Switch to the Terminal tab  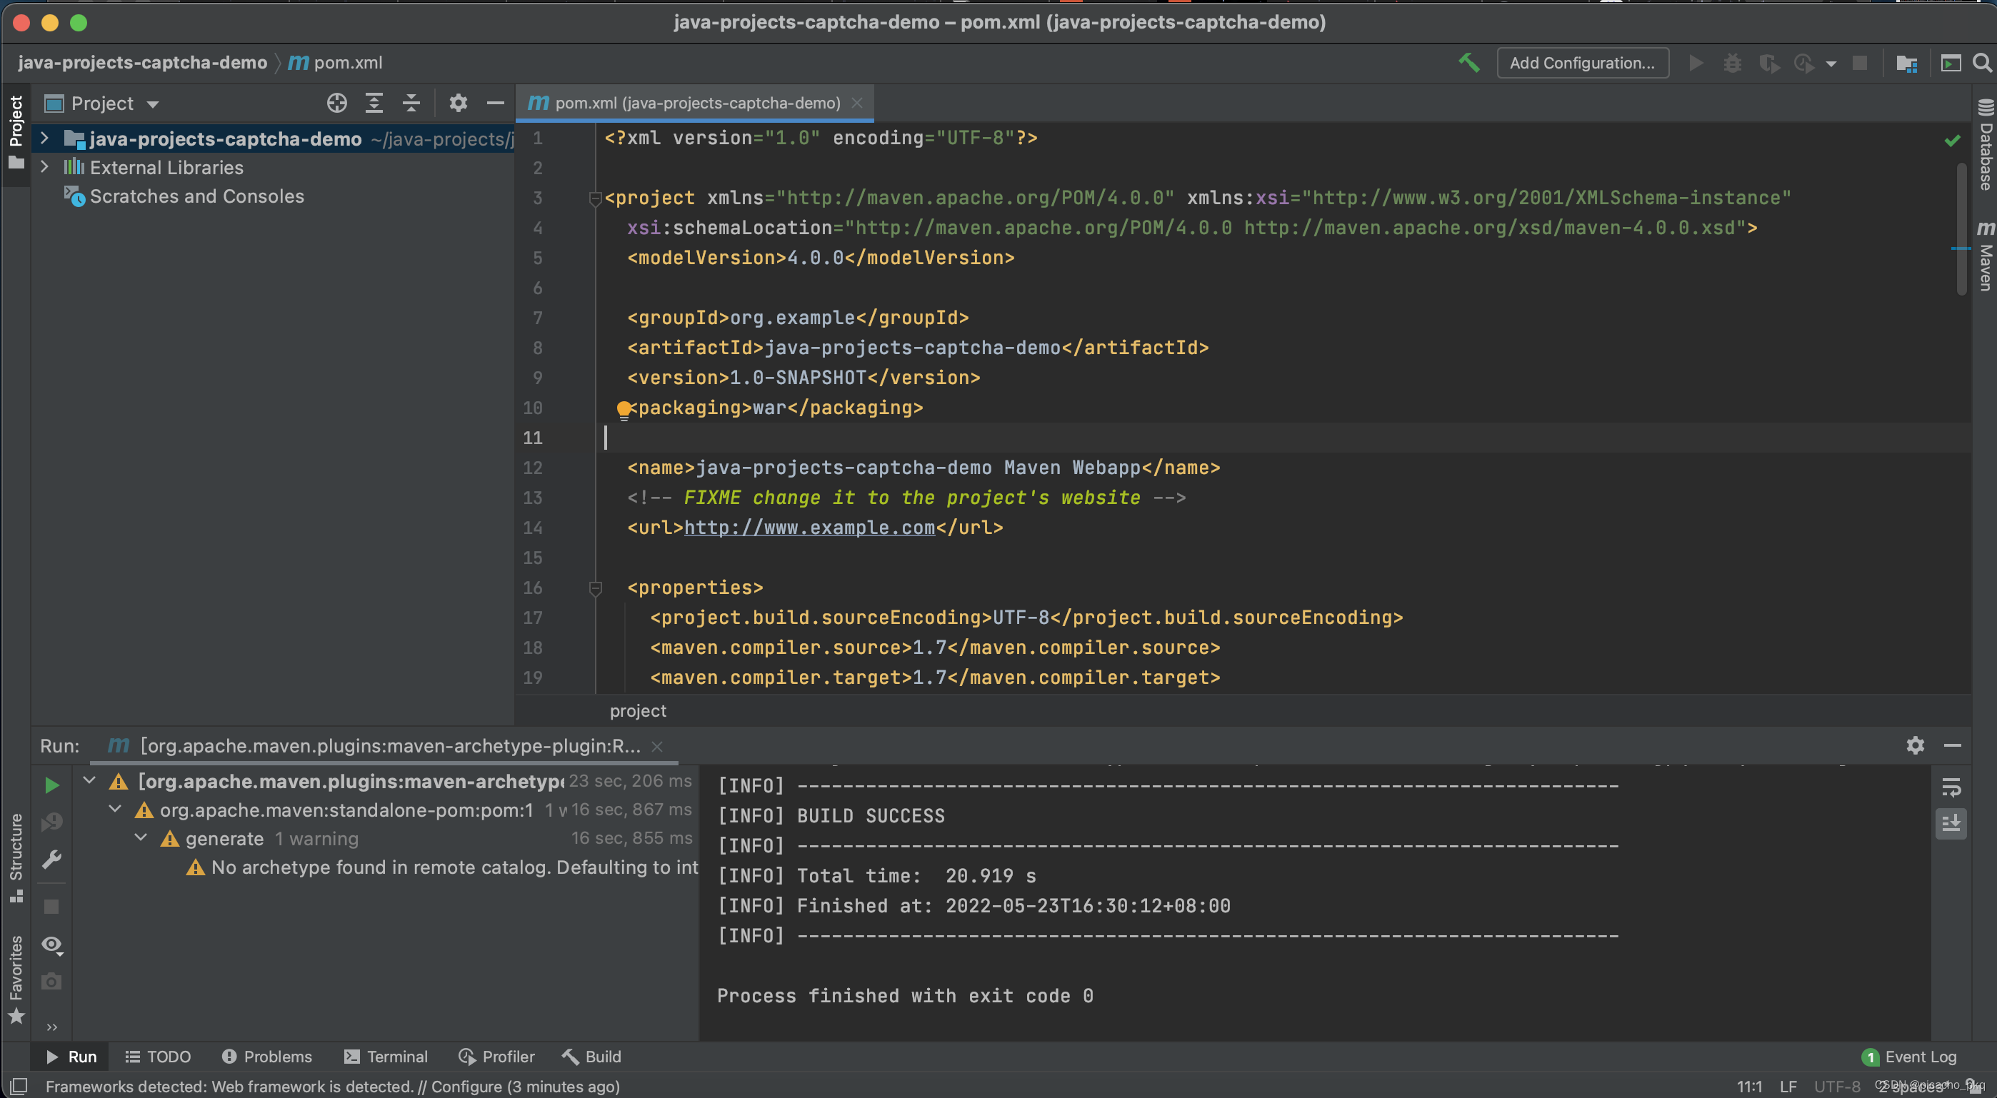[386, 1056]
